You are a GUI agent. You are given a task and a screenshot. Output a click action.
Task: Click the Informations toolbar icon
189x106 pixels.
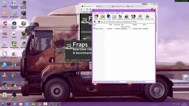point(140,17)
